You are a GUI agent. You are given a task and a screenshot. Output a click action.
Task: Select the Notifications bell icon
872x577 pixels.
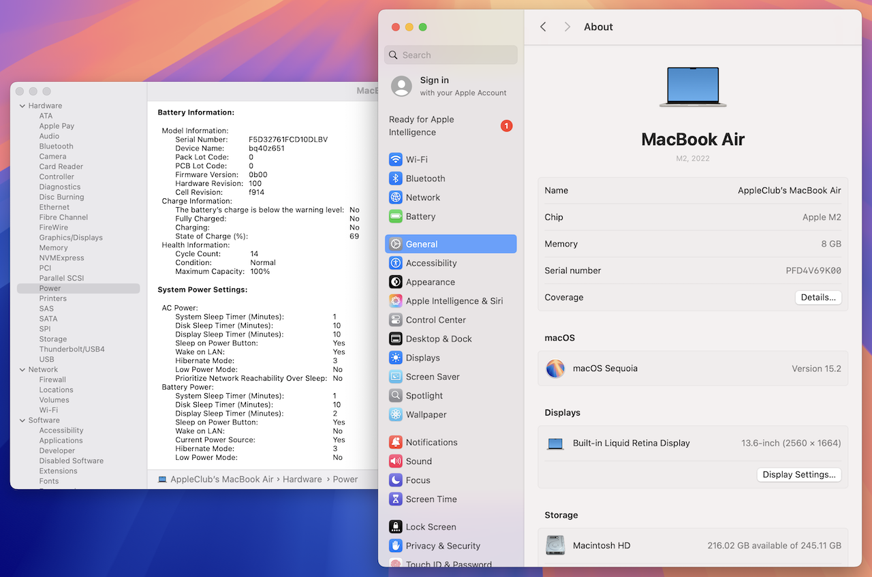pos(396,442)
